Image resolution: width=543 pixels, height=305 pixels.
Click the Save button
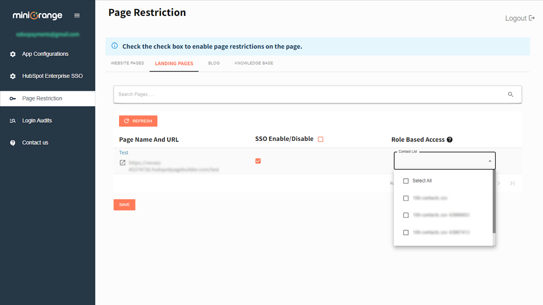pyautogui.click(x=124, y=205)
